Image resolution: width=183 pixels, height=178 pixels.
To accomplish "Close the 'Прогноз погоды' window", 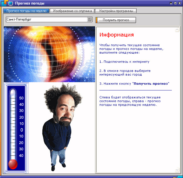I will [x=180, y=3].
